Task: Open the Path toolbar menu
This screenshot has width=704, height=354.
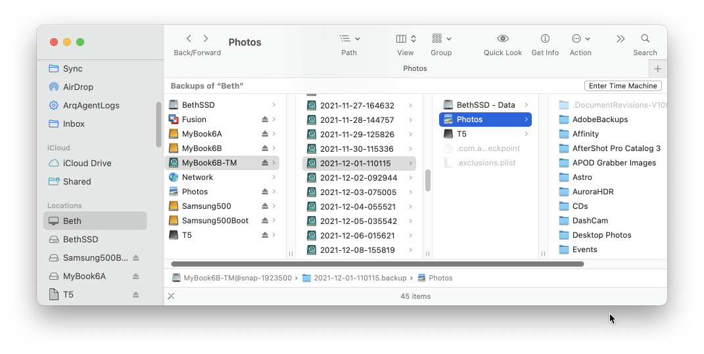Action: [349, 39]
